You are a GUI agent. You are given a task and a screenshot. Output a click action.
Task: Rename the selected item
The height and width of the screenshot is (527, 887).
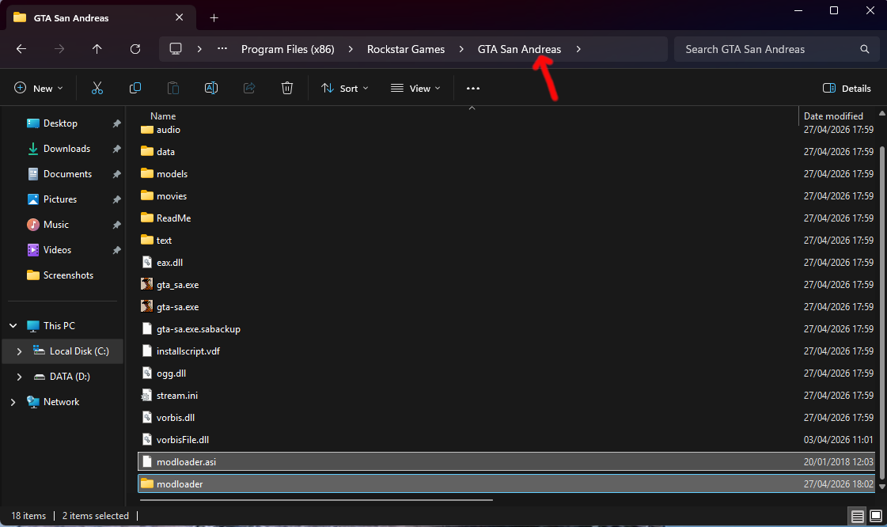(211, 88)
